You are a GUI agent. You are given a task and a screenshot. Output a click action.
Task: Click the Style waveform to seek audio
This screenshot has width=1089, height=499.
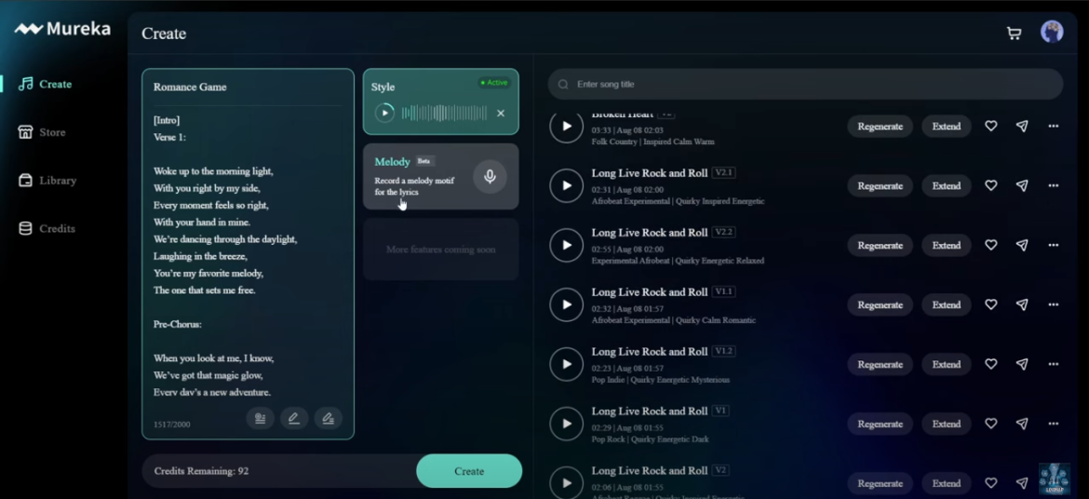tap(444, 114)
